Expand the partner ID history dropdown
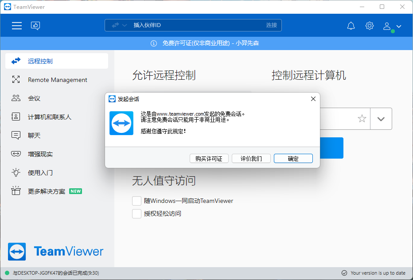 [381, 119]
